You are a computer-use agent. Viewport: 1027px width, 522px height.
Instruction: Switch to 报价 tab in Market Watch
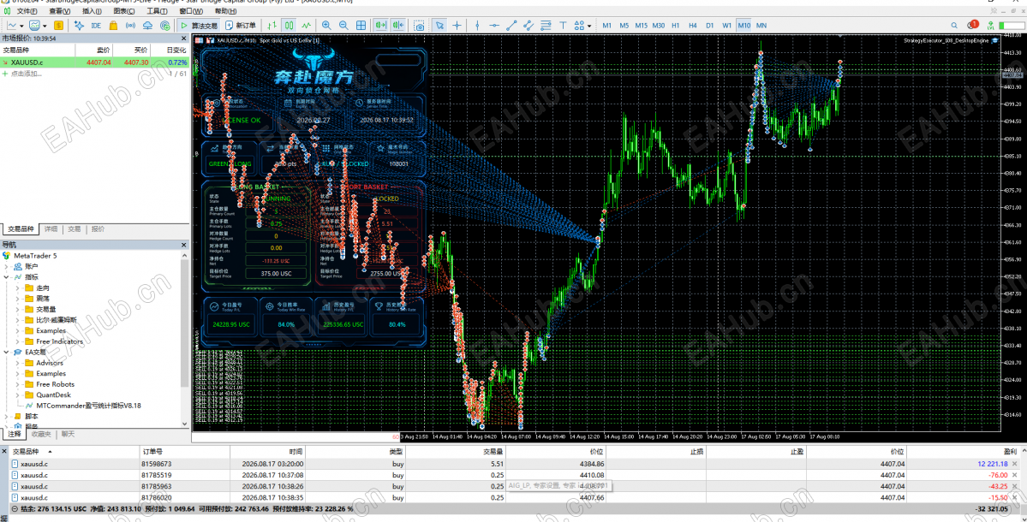(98, 229)
